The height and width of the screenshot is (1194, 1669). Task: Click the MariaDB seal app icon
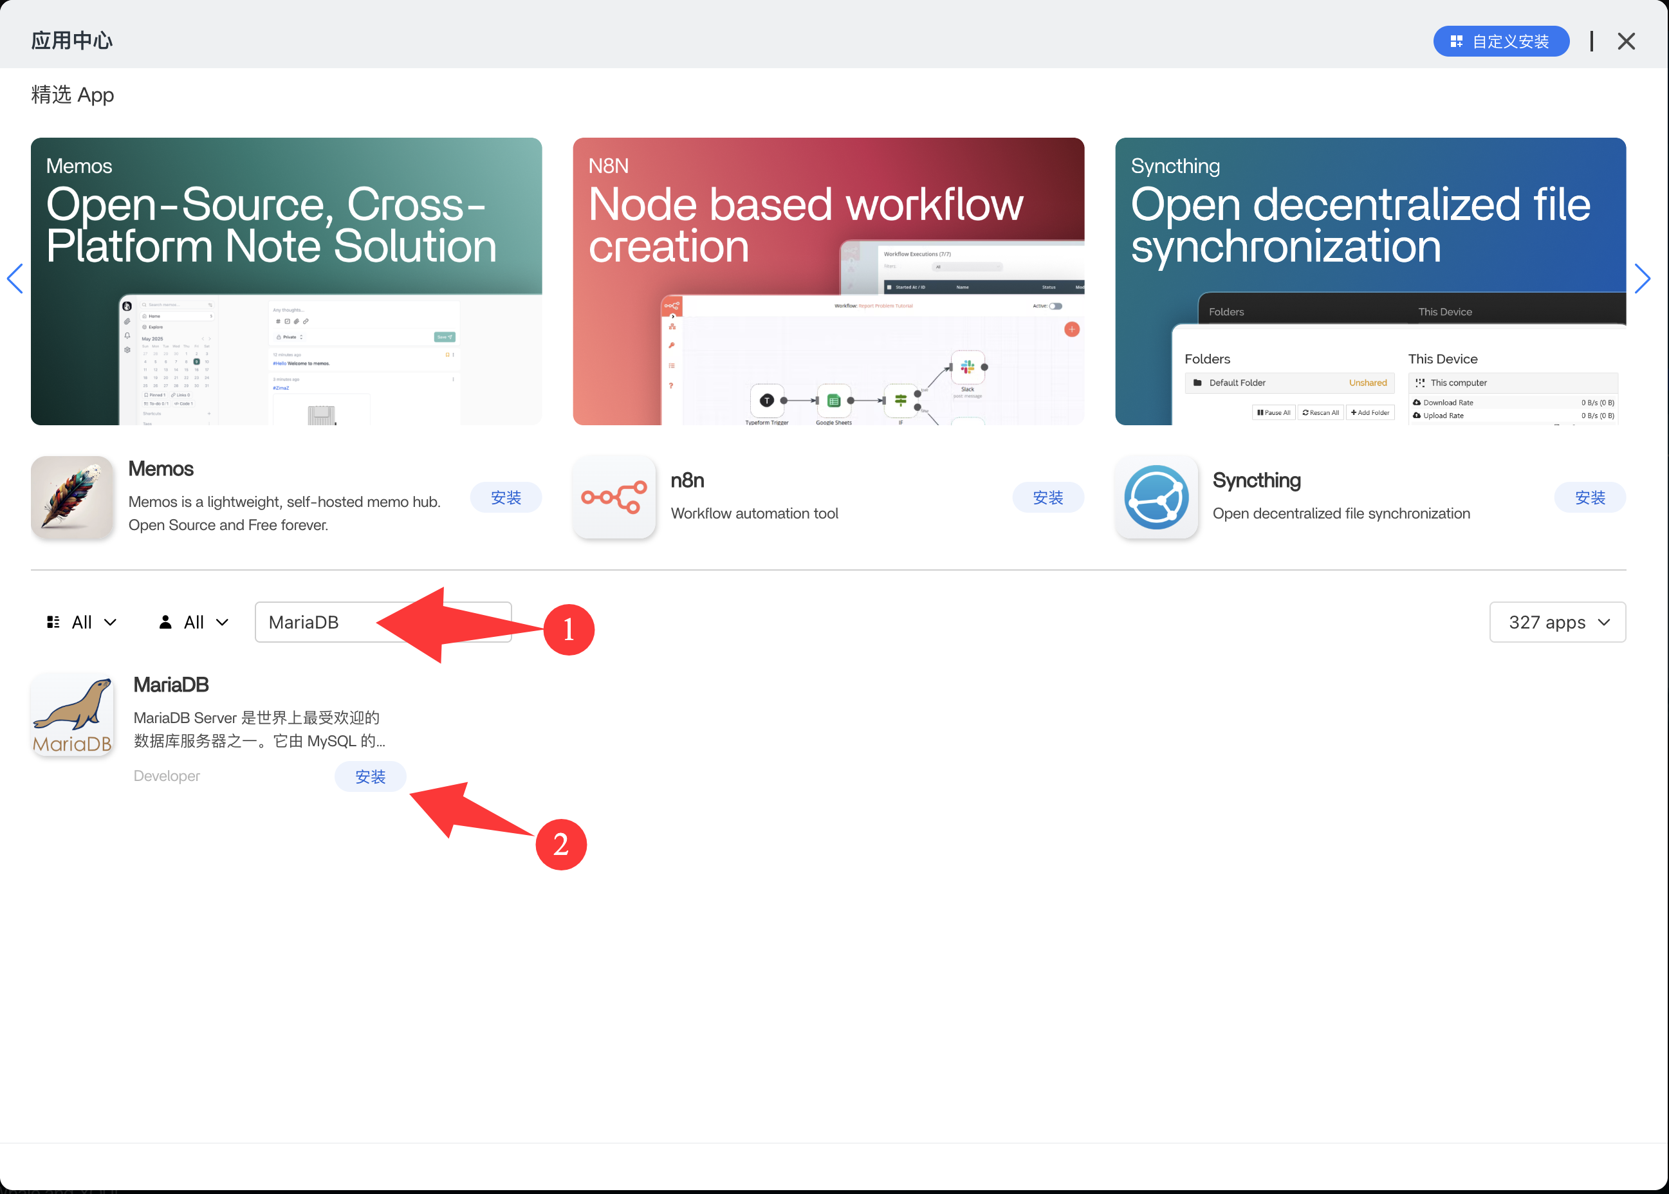coord(72,715)
